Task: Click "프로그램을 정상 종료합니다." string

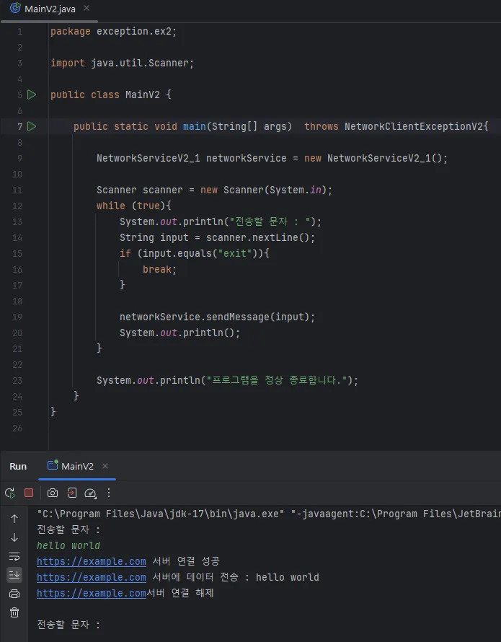Action: [x=276, y=380]
